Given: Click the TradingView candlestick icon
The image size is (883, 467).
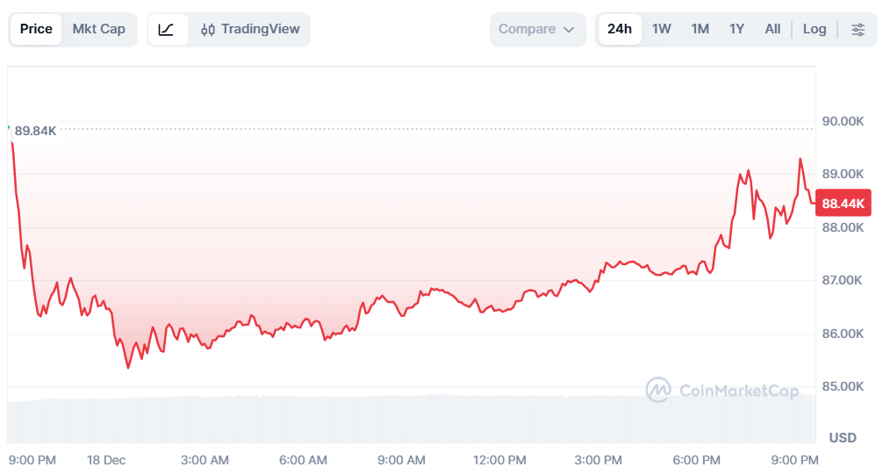Looking at the screenshot, I should coord(208,29).
